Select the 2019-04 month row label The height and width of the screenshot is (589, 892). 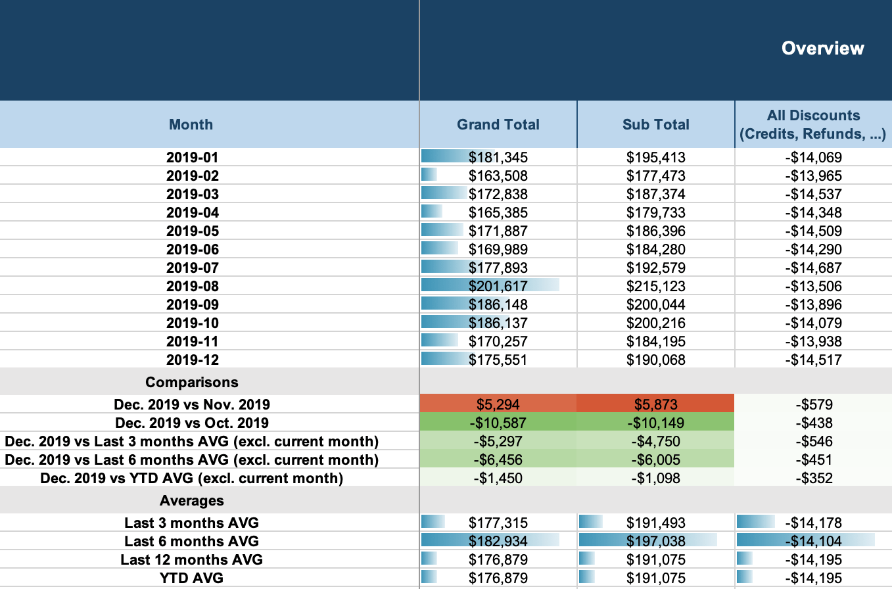[192, 212]
